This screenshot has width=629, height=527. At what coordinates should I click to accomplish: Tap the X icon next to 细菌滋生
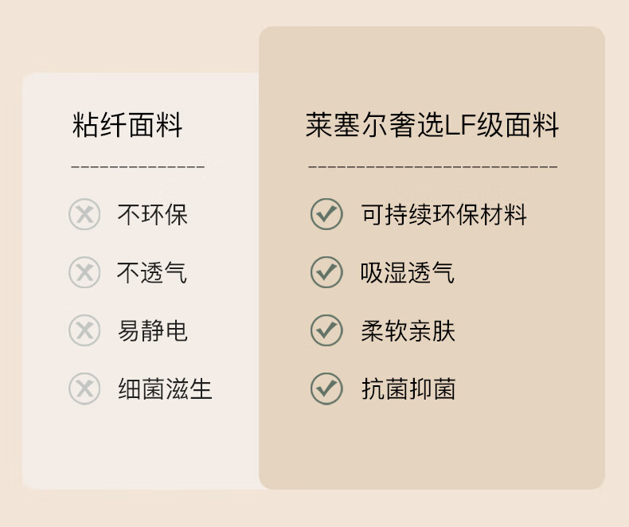click(84, 388)
